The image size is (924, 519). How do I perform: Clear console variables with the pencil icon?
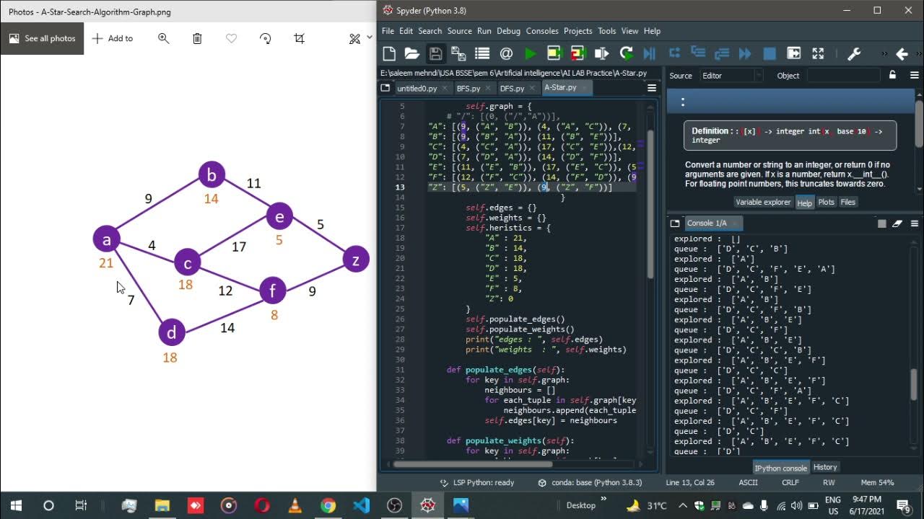(897, 223)
